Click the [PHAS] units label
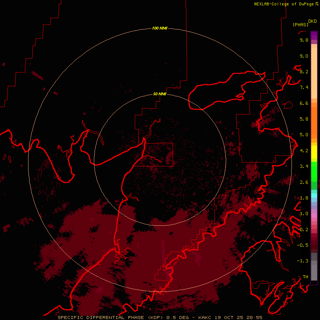Image resolution: width=320 pixels, height=320 pixels. coord(300,25)
